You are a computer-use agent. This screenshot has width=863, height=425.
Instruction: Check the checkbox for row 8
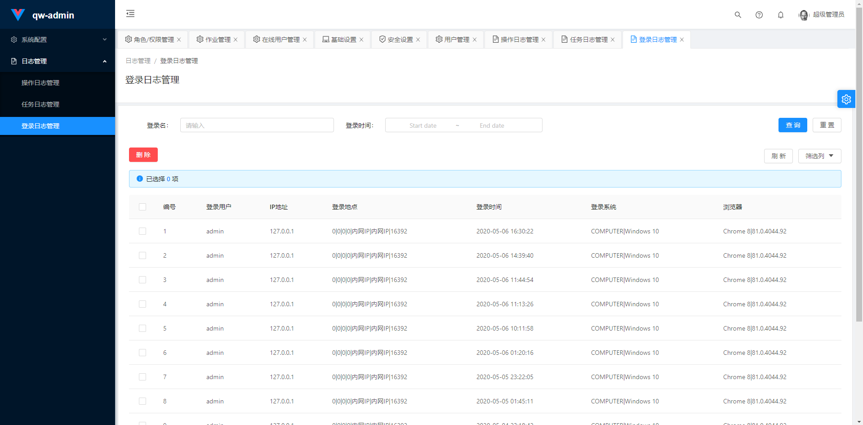pos(142,401)
